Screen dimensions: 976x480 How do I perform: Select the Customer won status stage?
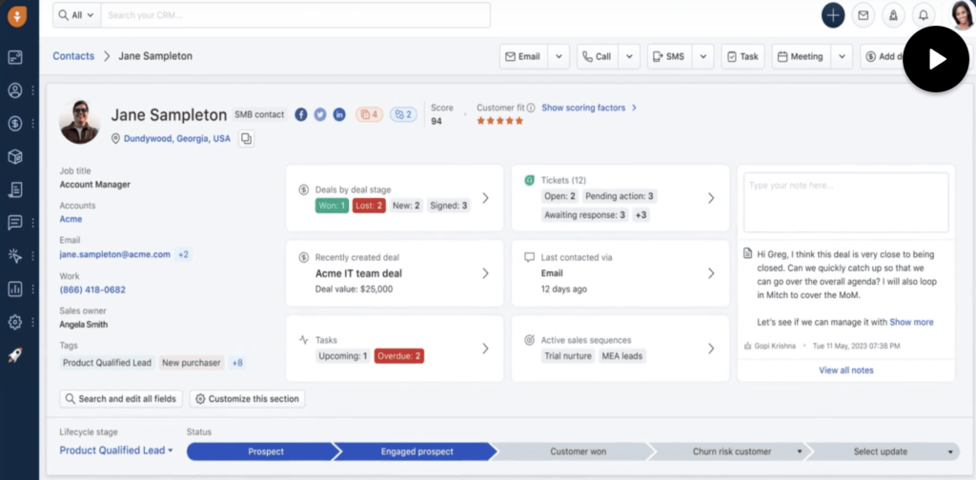(x=577, y=451)
